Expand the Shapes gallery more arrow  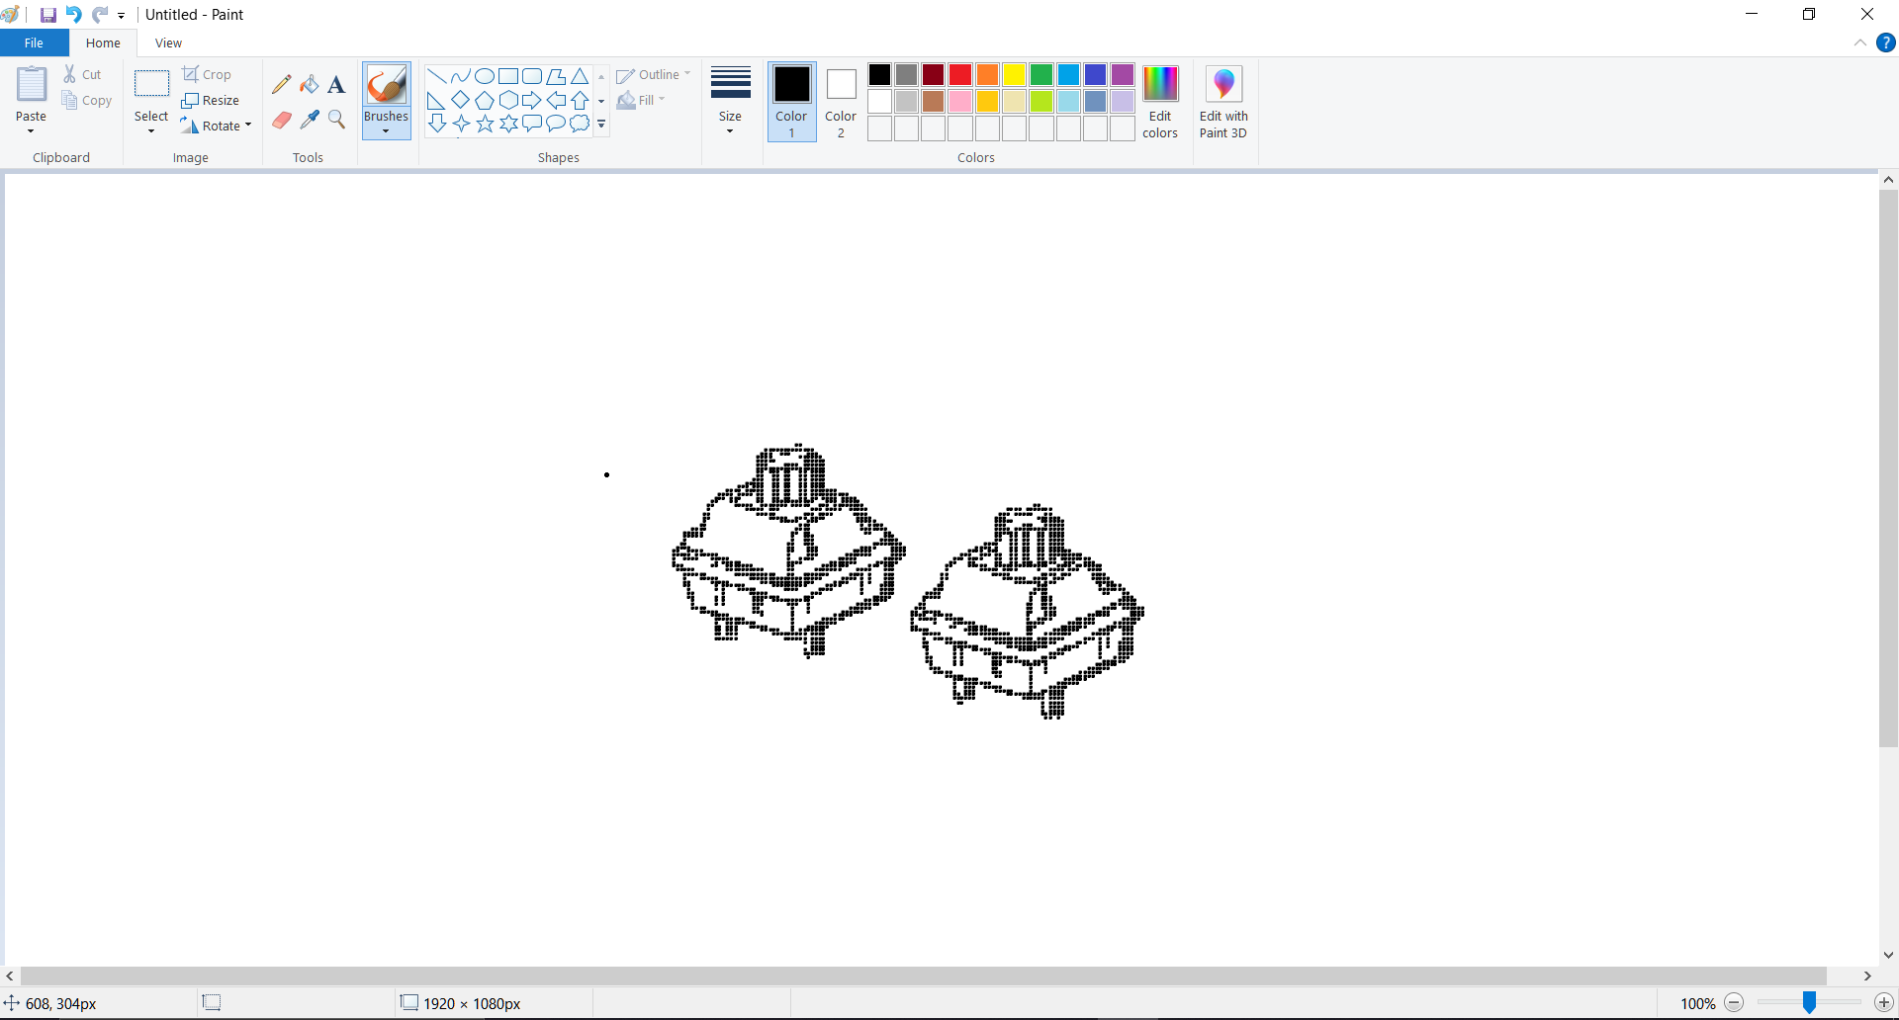click(601, 125)
